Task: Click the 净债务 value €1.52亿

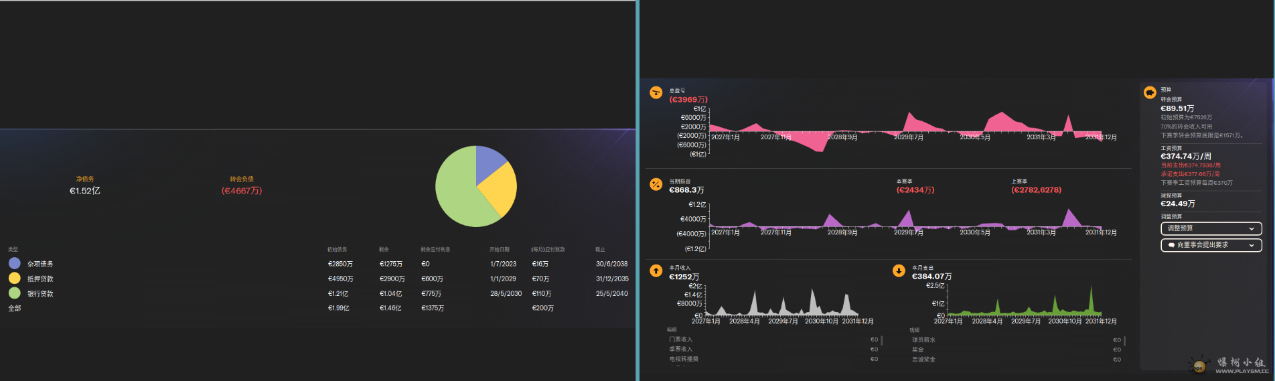Action: click(85, 191)
